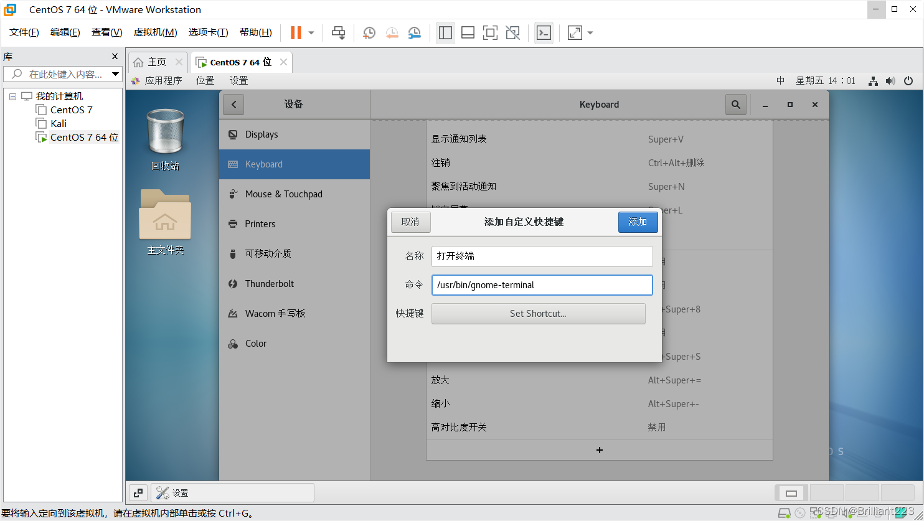
Task: Open the console view toolbar icon
Action: 544,32
